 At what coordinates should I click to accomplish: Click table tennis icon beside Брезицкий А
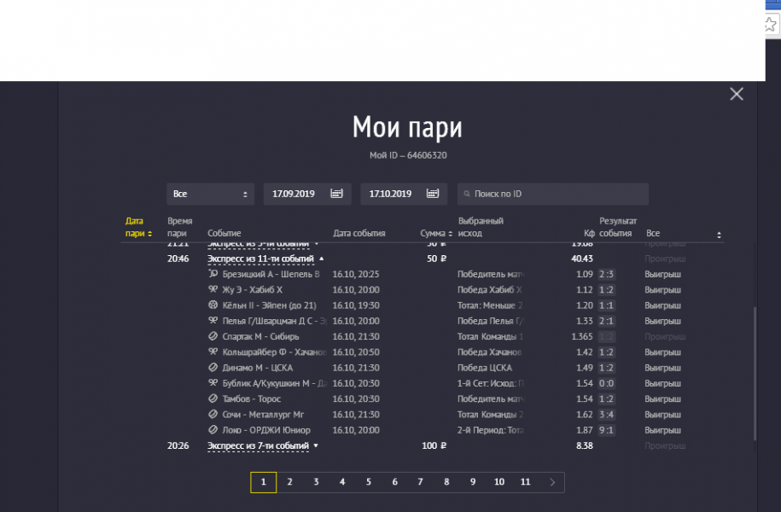coord(213,274)
